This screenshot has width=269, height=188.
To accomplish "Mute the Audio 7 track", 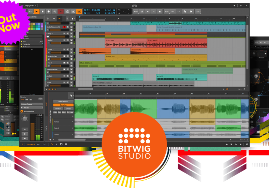I will click(x=71, y=83).
